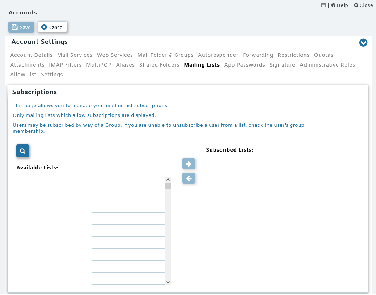376x295 pixels.
Task: Select the Allow List tab
Action: point(23,75)
